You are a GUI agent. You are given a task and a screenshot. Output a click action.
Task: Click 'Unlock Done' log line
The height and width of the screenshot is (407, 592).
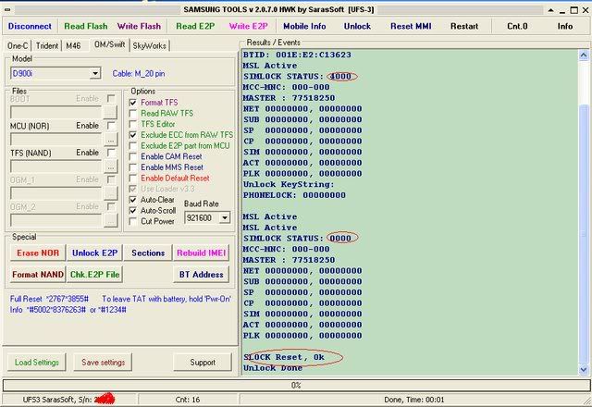pyautogui.click(x=273, y=368)
